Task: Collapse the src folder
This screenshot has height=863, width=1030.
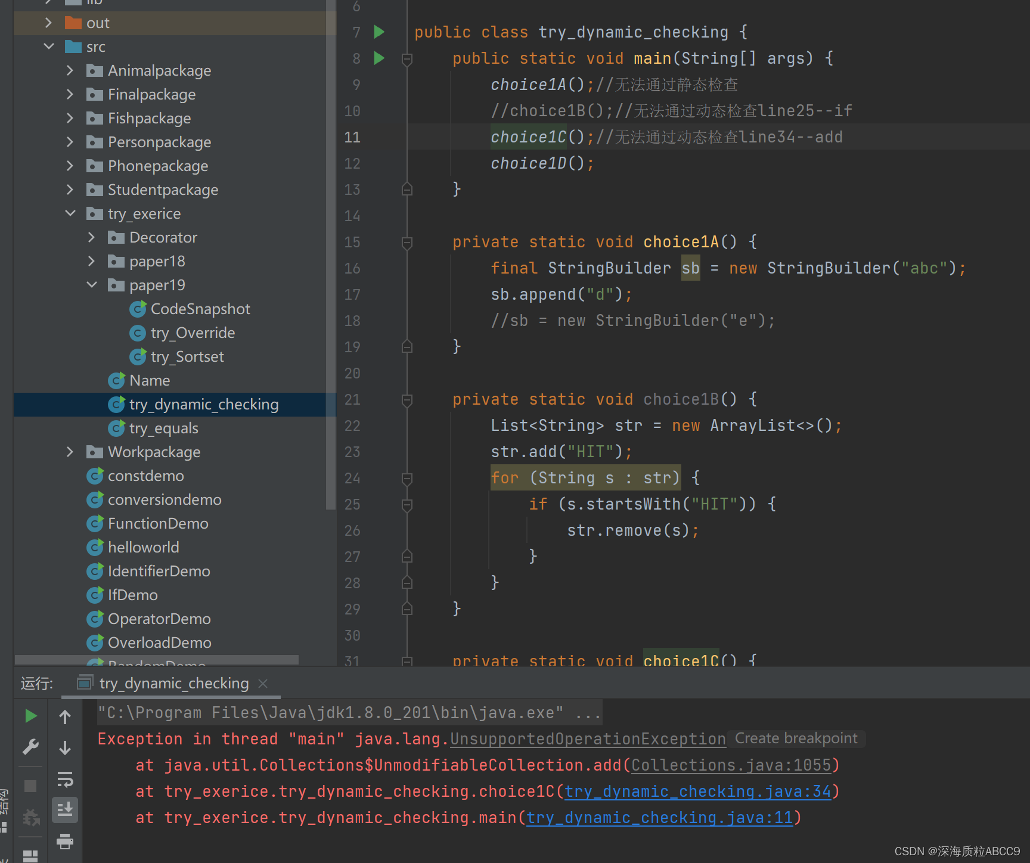Action: [48, 46]
